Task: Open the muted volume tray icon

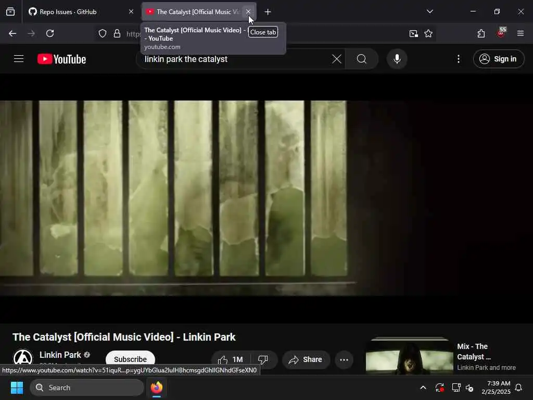Action: [x=470, y=387]
